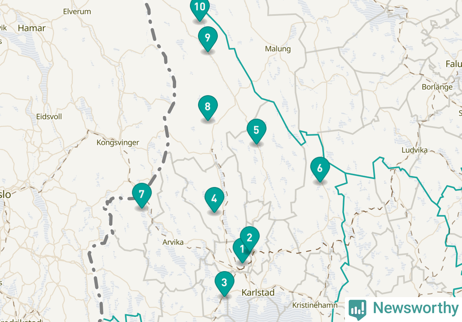Select map marker number 5
The width and height of the screenshot is (462, 322).
point(256,131)
